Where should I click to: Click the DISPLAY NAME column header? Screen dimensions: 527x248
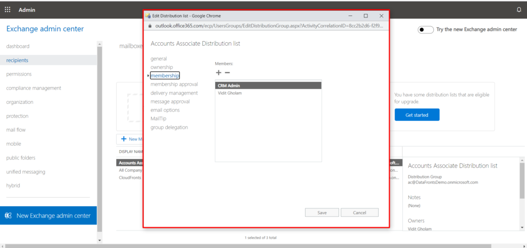click(x=131, y=152)
